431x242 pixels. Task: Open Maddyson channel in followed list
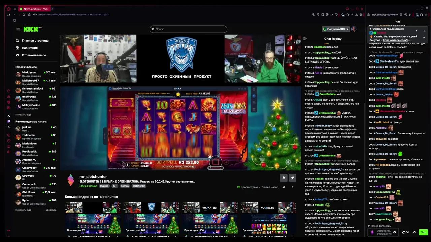(x=36, y=74)
